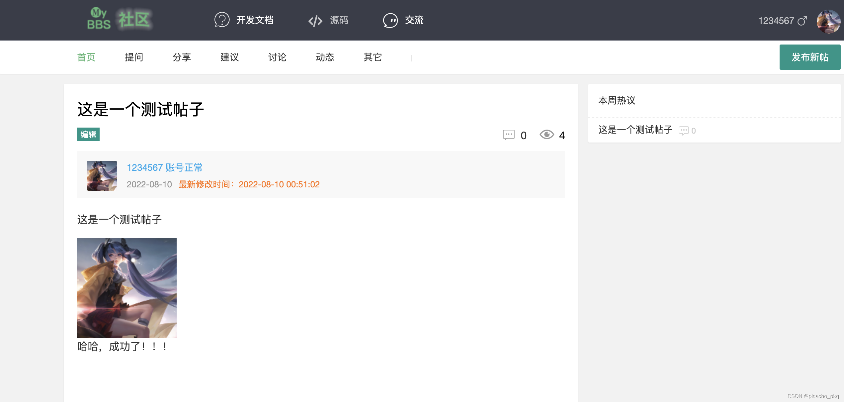This screenshot has height=402, width=844.
Task: Select the 分享 category tab
Action: point(182,57)
